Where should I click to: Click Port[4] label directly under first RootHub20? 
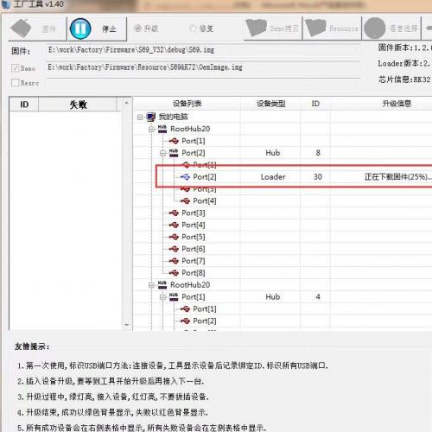194,225
